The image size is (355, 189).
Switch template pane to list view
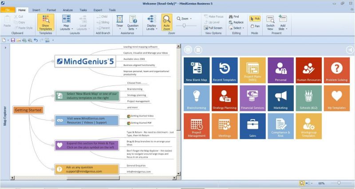click(198, 50)
